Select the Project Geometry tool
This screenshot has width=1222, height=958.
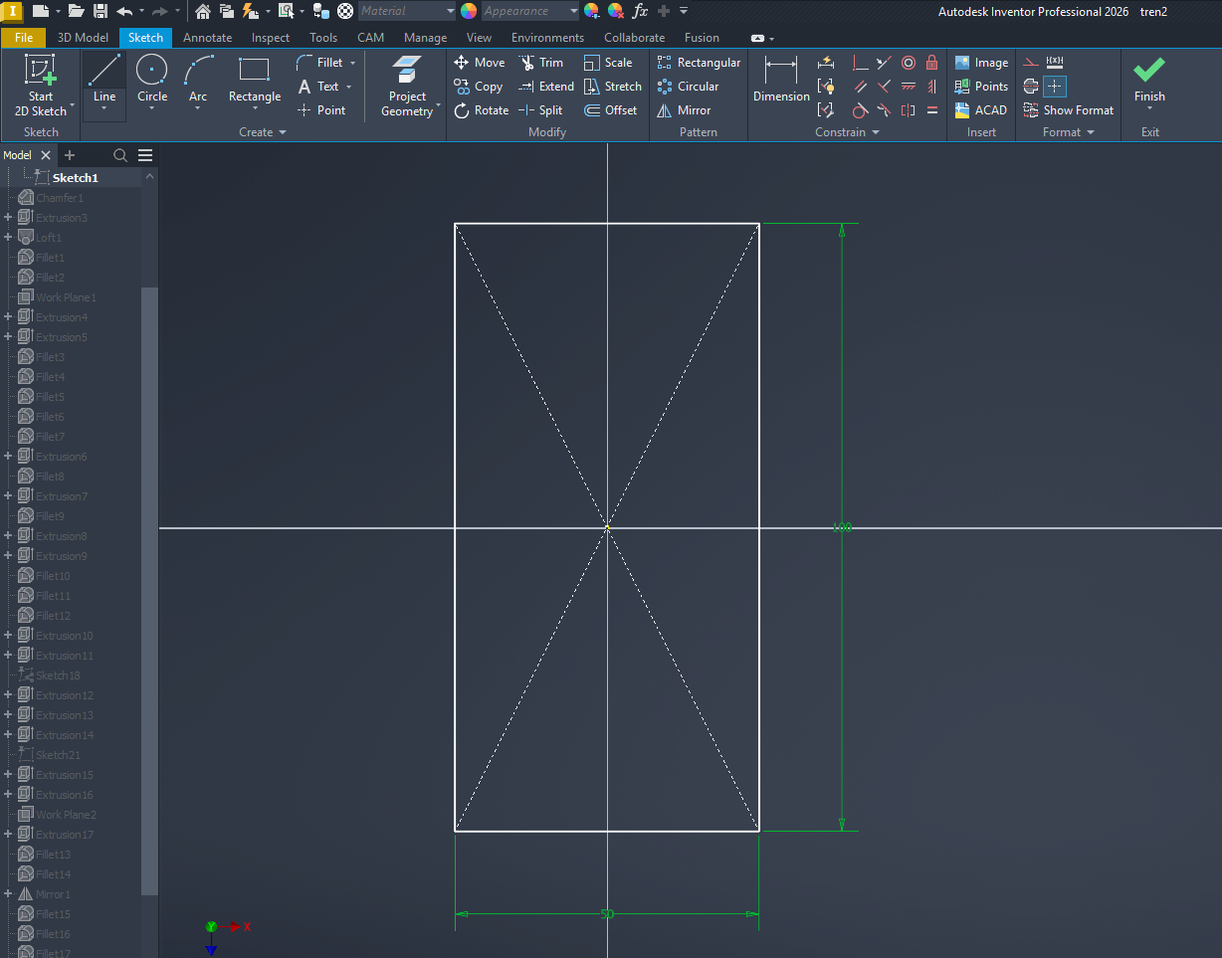click(406, 85)
